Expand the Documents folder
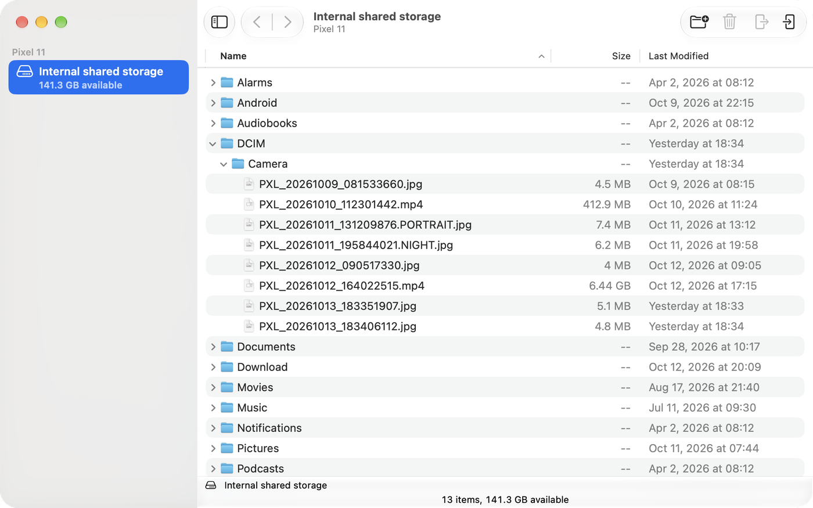 coord(213,347)
